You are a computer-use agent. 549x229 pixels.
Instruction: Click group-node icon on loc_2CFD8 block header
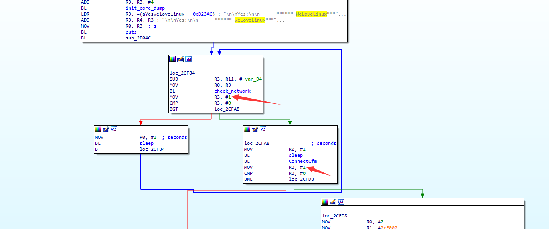click(341, 202)
